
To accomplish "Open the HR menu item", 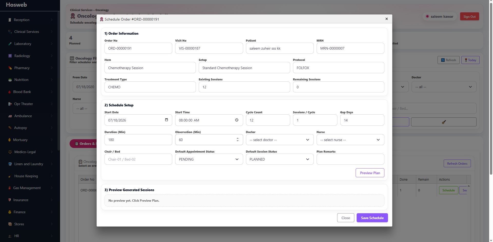I will [30, 236].
